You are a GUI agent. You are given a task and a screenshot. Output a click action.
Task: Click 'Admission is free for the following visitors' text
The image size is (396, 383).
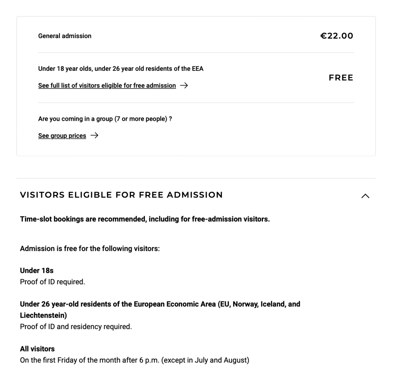[89, 249]
